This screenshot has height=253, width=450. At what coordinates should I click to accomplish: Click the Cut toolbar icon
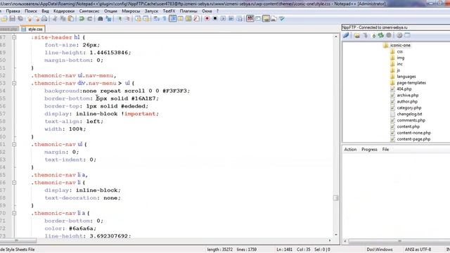[55, 19]
